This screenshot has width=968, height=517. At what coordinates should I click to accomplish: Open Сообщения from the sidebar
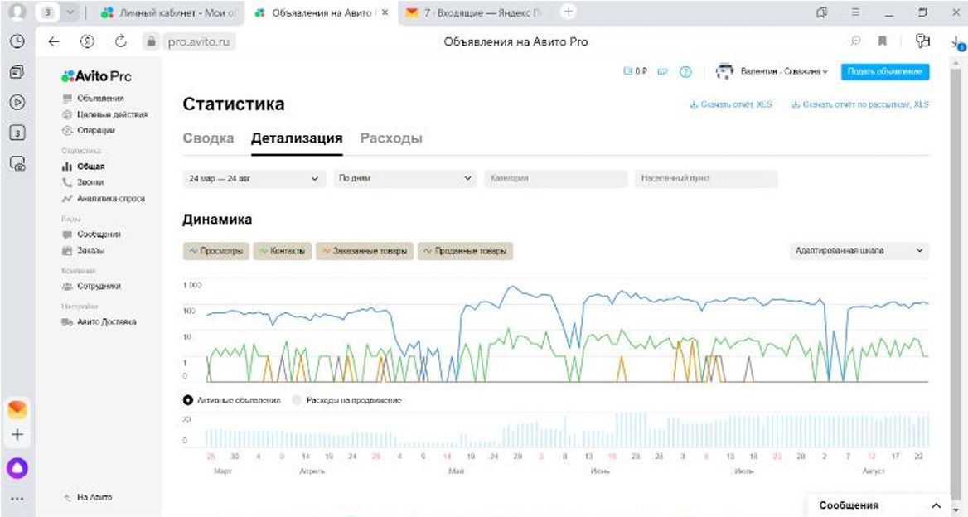(97, 234)
